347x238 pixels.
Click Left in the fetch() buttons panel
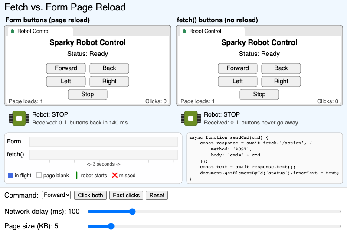point(237,82)
